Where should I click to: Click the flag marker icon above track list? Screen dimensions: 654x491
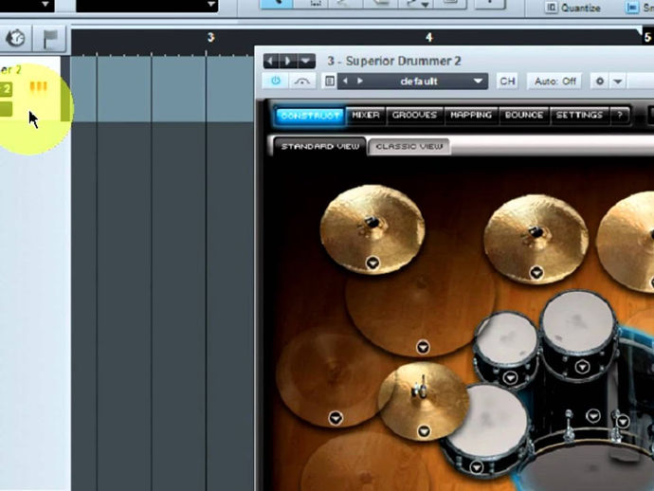coord(50,39)
